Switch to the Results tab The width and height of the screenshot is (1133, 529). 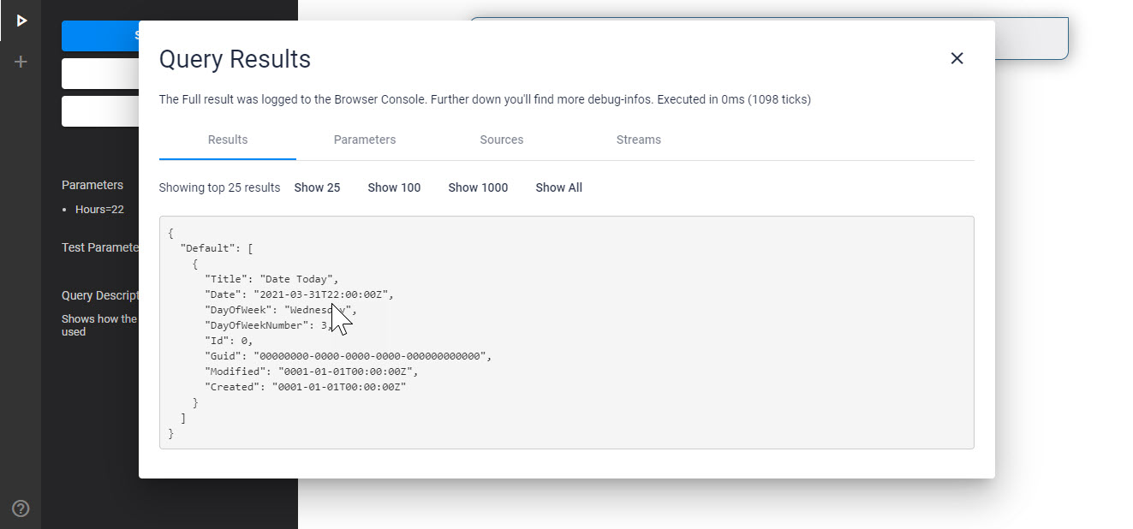(228, 140)
